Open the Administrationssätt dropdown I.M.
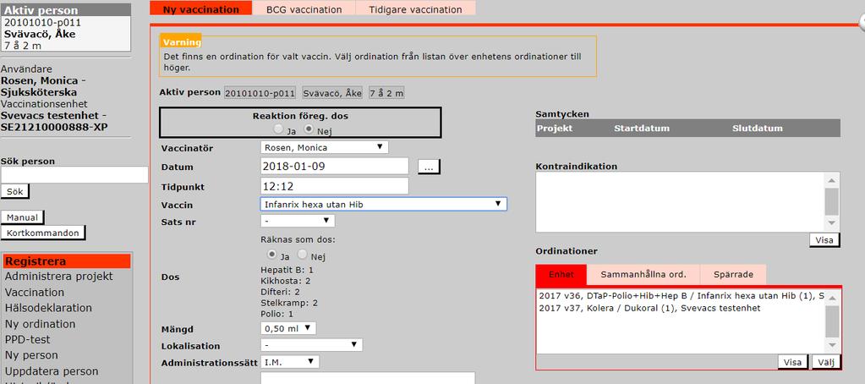 pos(290,362)
